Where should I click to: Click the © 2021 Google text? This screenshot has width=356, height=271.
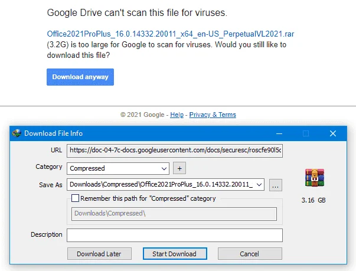tap(142, 115)
